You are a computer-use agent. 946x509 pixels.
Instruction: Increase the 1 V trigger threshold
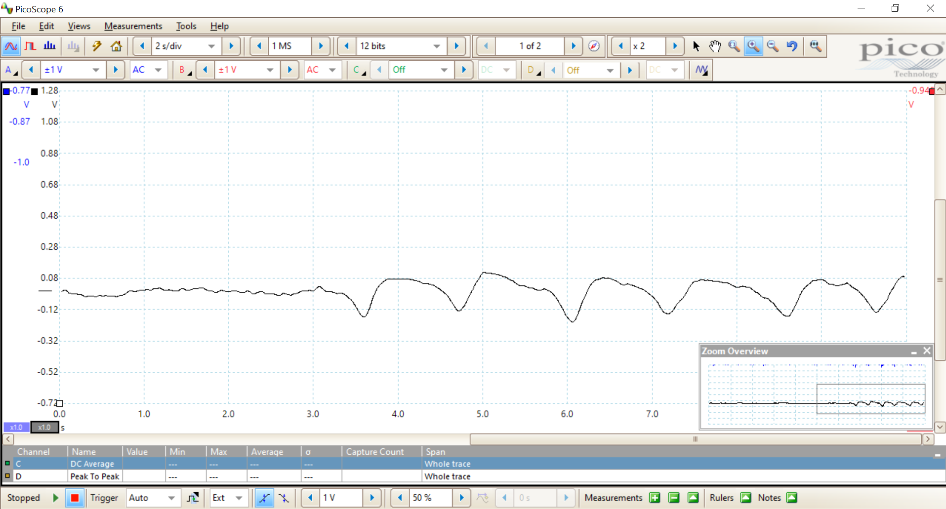[372, 498]
